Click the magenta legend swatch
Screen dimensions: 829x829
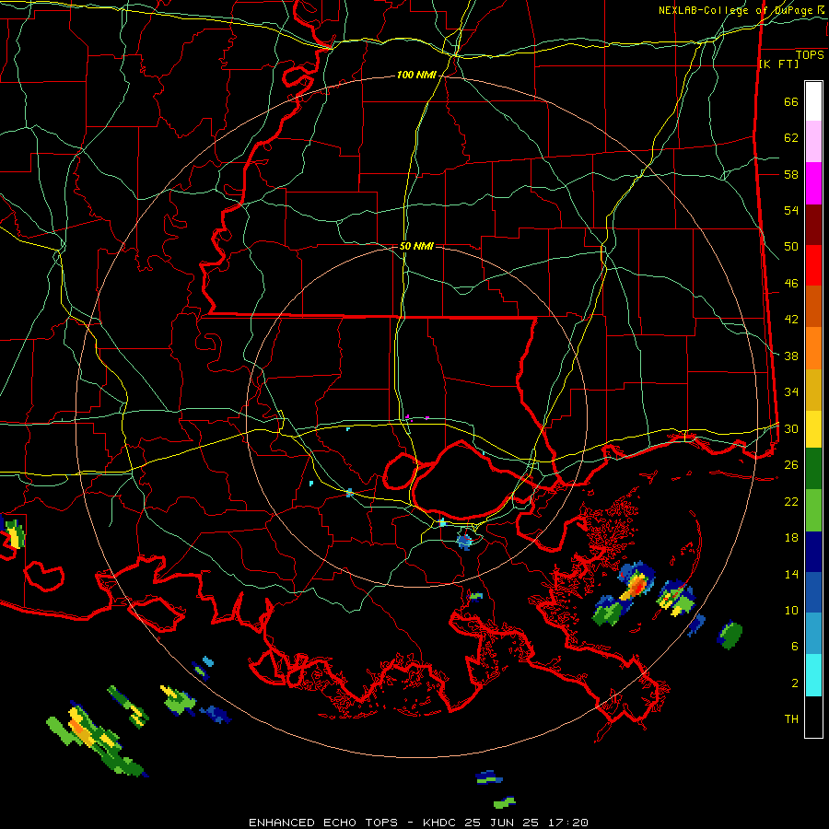(813, 183)
